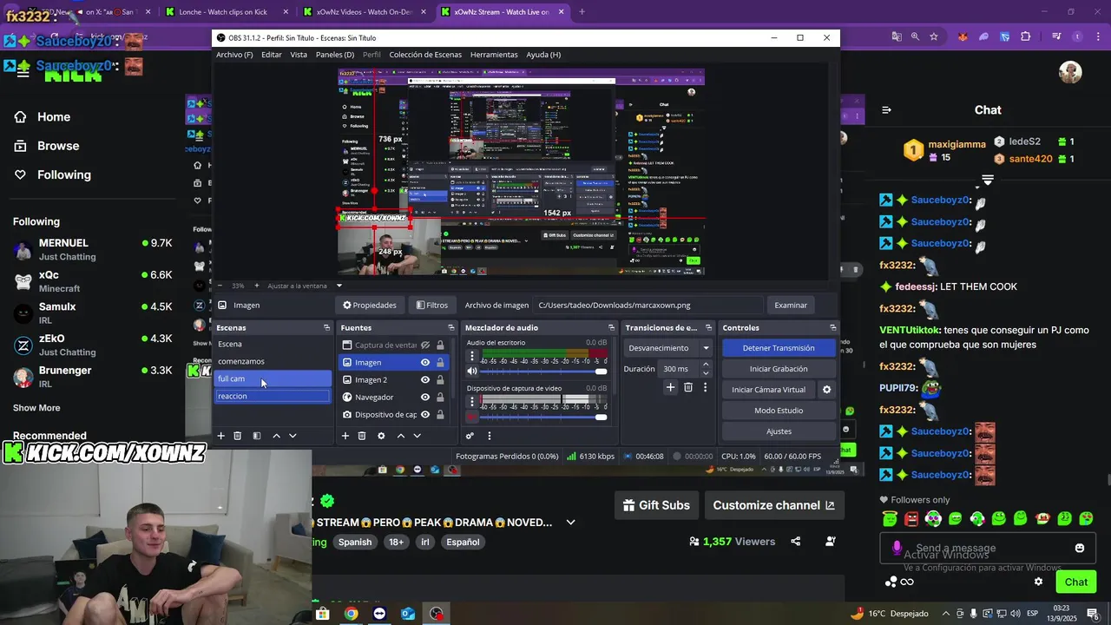Select the comenzamos scene
Screen dimensions: 1111x625
273,361
